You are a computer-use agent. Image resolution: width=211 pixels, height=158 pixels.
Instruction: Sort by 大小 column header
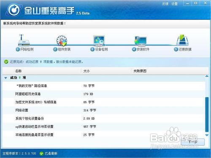click(87, 71)
